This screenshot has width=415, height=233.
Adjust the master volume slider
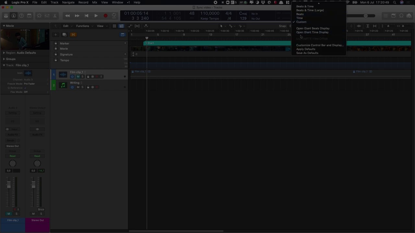[366, 16]
